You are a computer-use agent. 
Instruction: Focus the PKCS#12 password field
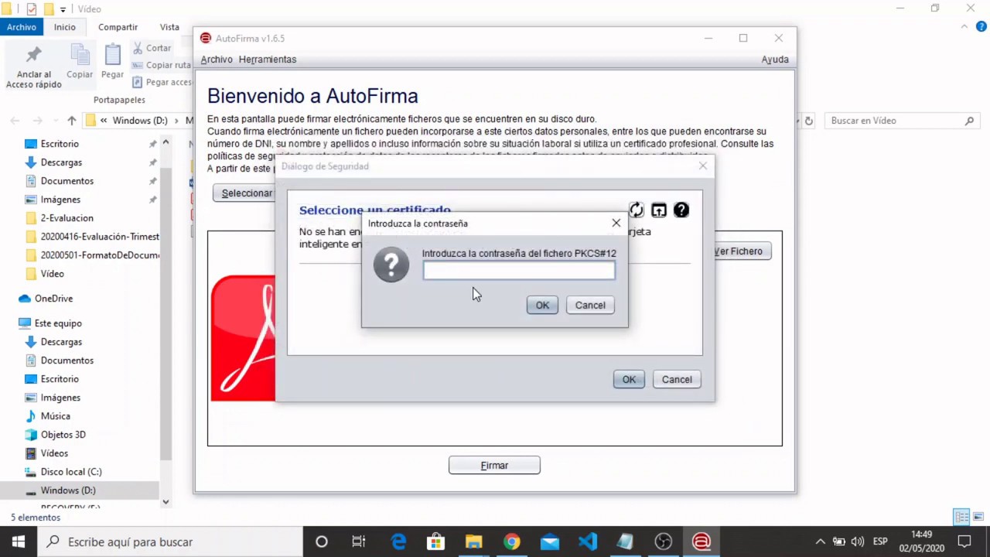tap(519, 270)
